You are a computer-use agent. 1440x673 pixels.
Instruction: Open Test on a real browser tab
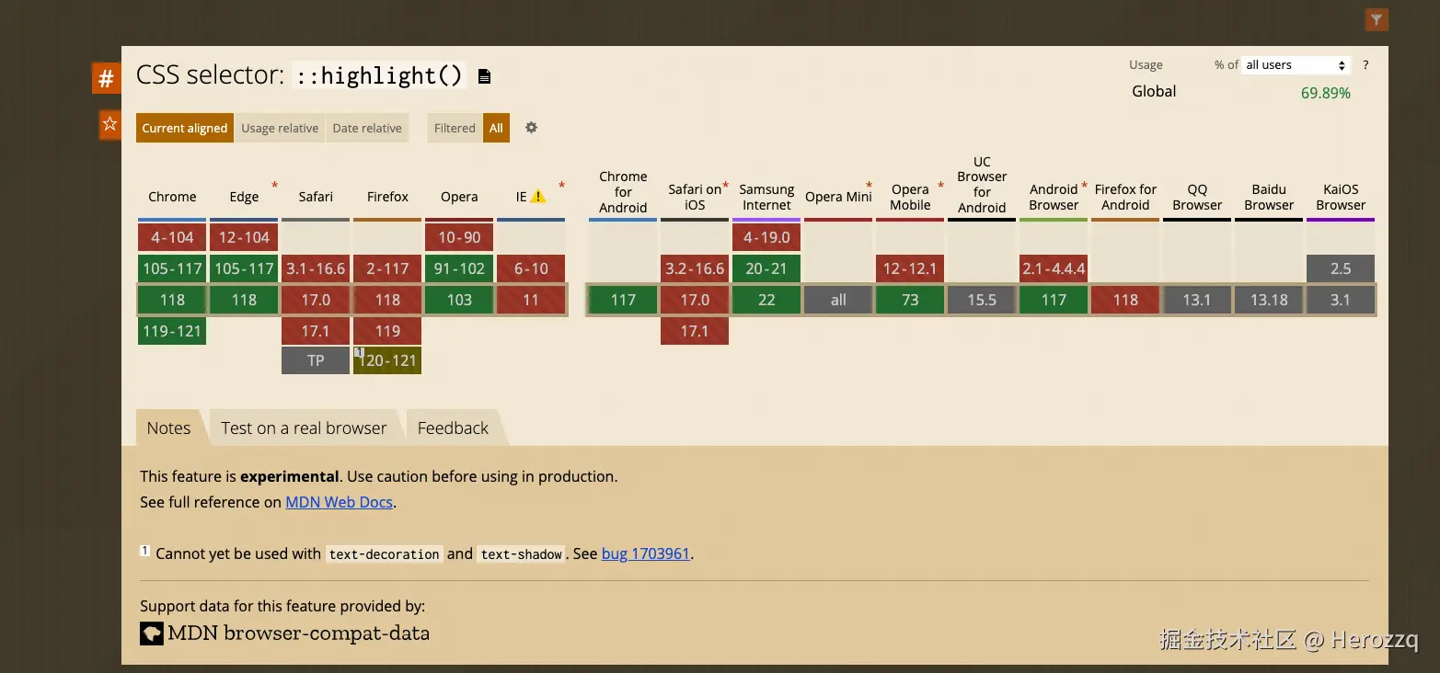(x=304, y=428)
